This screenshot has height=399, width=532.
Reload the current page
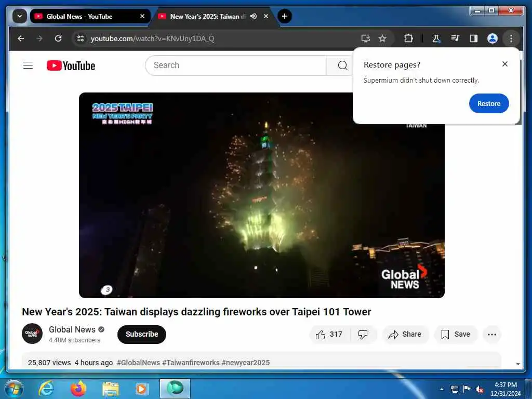58,38
